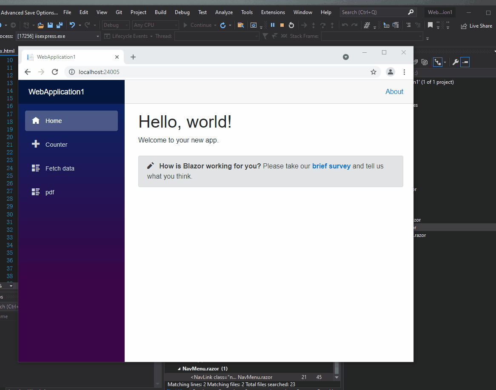Open the Any CPU platform dropdown
Image resolution: width=496 pixels, height=390 pixels.
(155, 25)
